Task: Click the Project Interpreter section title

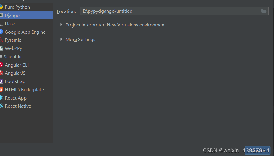Action: pyautogui.click(x=116, y=25)
